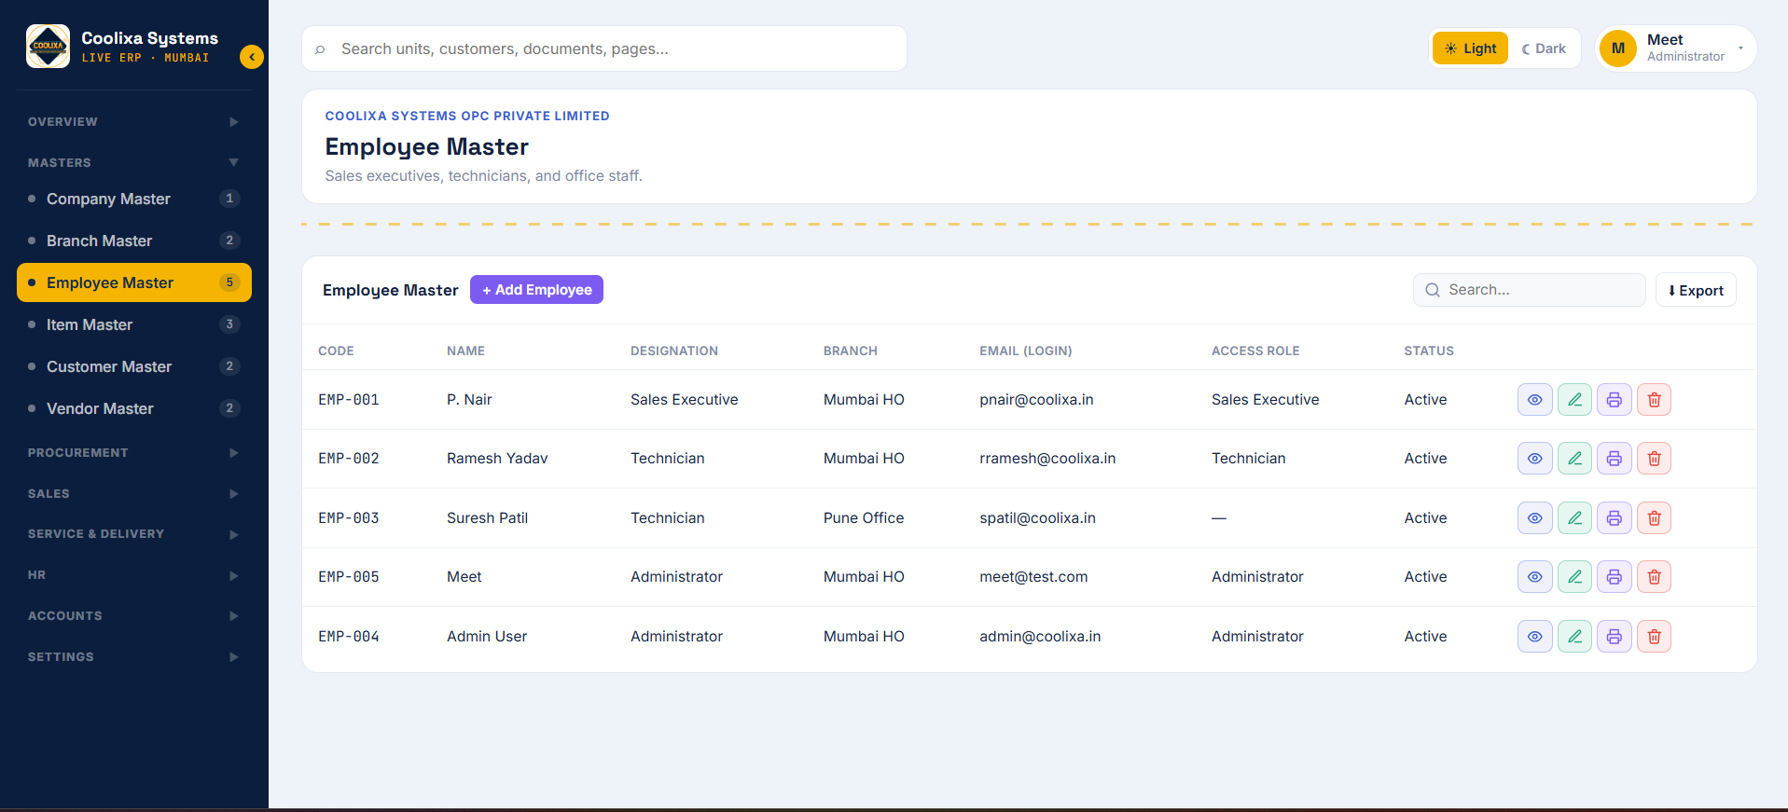This screenshot has width=1788, height=812.
Task: Expand the Overview section
Action: pos(134,122)
